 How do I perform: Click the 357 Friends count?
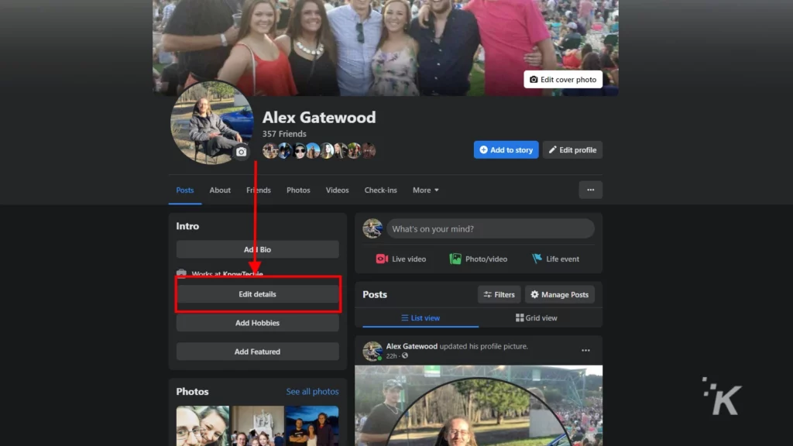coord(284,134)
